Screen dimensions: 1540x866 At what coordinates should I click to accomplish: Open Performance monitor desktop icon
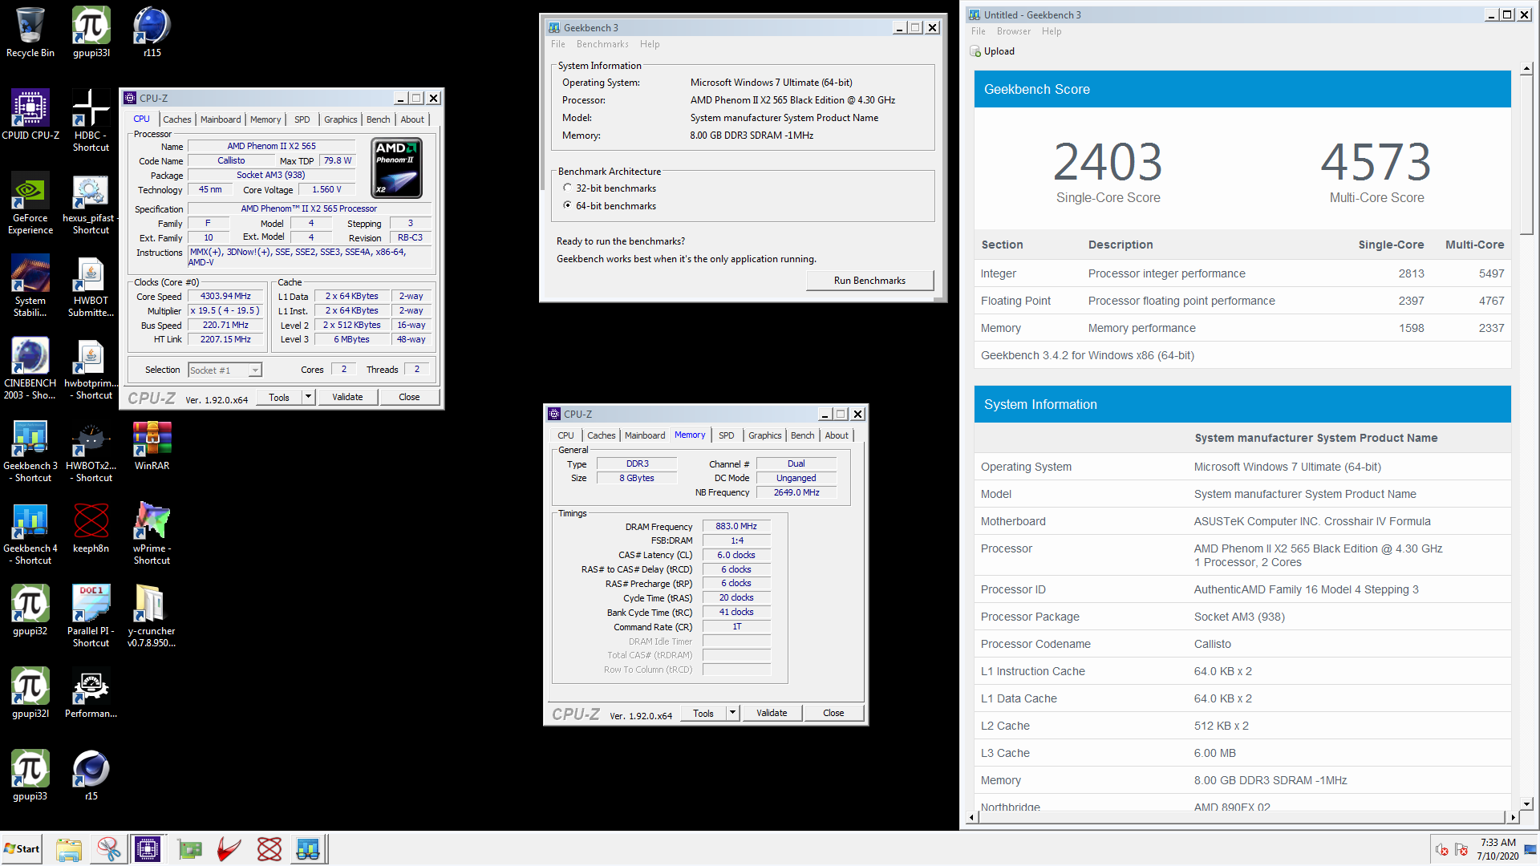point(91,693)
